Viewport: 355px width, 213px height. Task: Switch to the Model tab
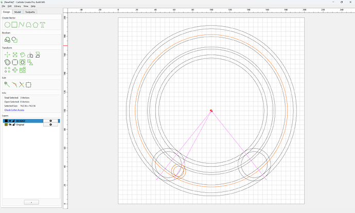point(17,12)
